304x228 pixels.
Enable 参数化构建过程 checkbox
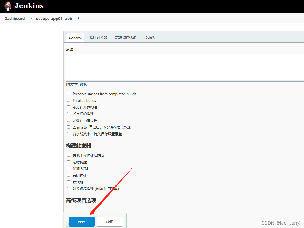(69, 120)
